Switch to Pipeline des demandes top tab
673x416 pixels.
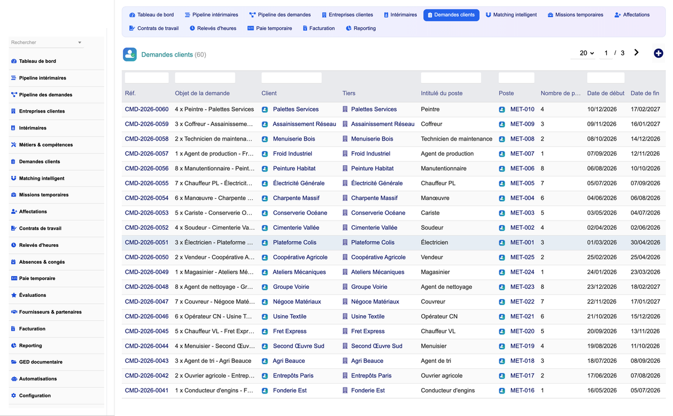tap(280, 15)
